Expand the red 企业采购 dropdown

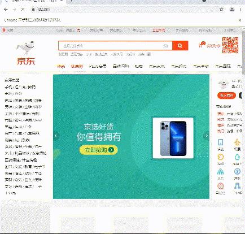click(x=160, y=30)
